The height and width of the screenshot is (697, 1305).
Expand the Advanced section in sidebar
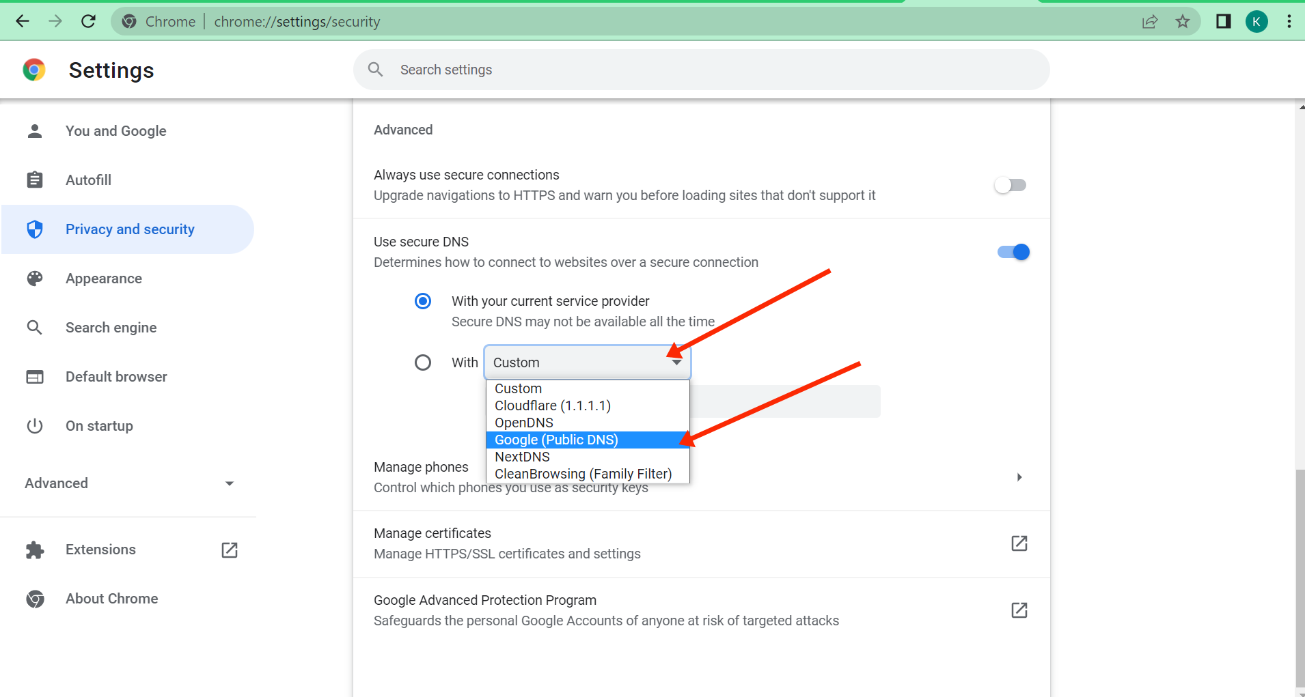click(130, 483)
